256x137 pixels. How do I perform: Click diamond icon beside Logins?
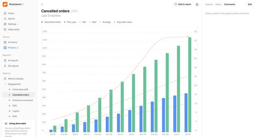(9, 111)
